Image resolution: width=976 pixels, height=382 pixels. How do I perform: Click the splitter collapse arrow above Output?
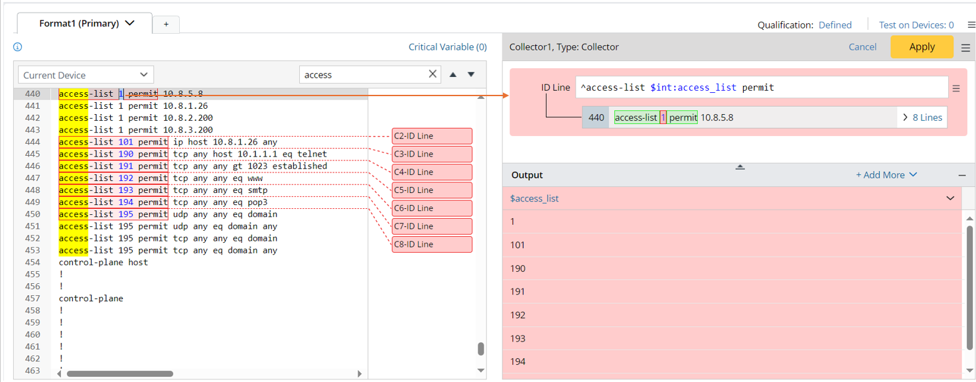click(740, 167)
